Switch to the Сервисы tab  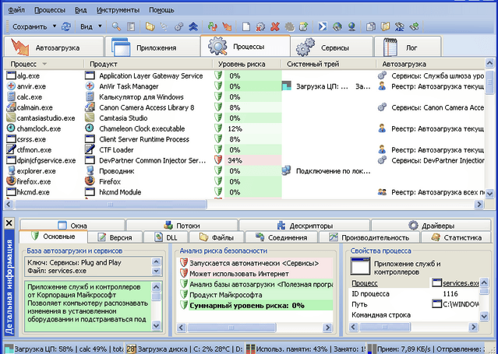(331, 47)
